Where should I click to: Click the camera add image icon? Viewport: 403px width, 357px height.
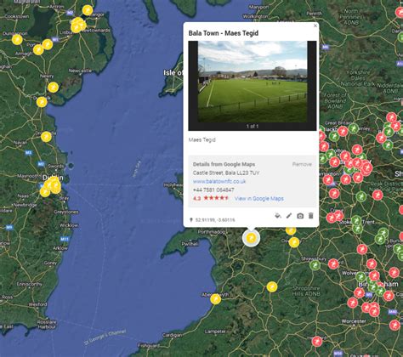(x=300, y=216)
